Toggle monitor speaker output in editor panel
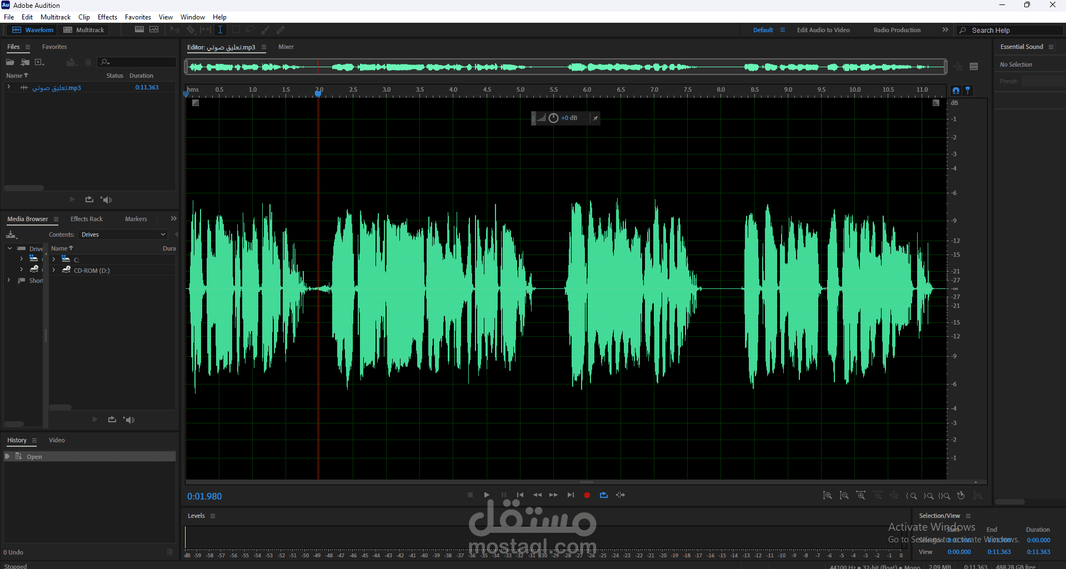The image size is (1066, 569). point(106,199)
